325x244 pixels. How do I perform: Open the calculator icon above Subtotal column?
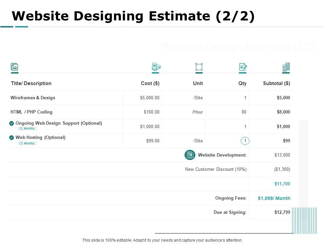pyautogui.click(x=286, y=67)
